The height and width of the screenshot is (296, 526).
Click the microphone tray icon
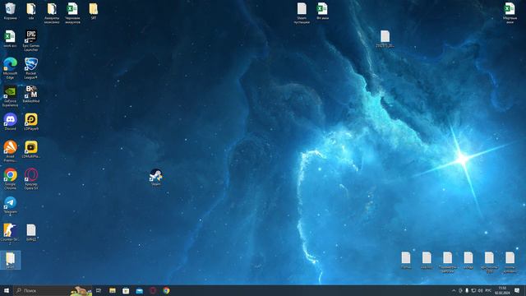point(467,290)
